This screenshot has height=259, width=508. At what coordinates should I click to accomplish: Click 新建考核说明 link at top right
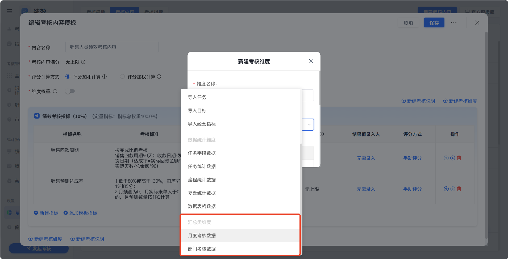click(418, 101)
